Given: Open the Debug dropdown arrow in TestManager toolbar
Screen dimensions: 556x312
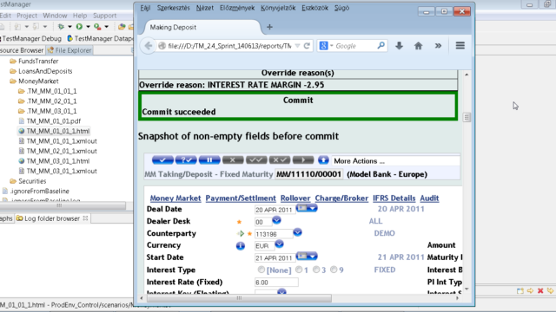Looking at the screenshot, I should (x=69, y=27).
